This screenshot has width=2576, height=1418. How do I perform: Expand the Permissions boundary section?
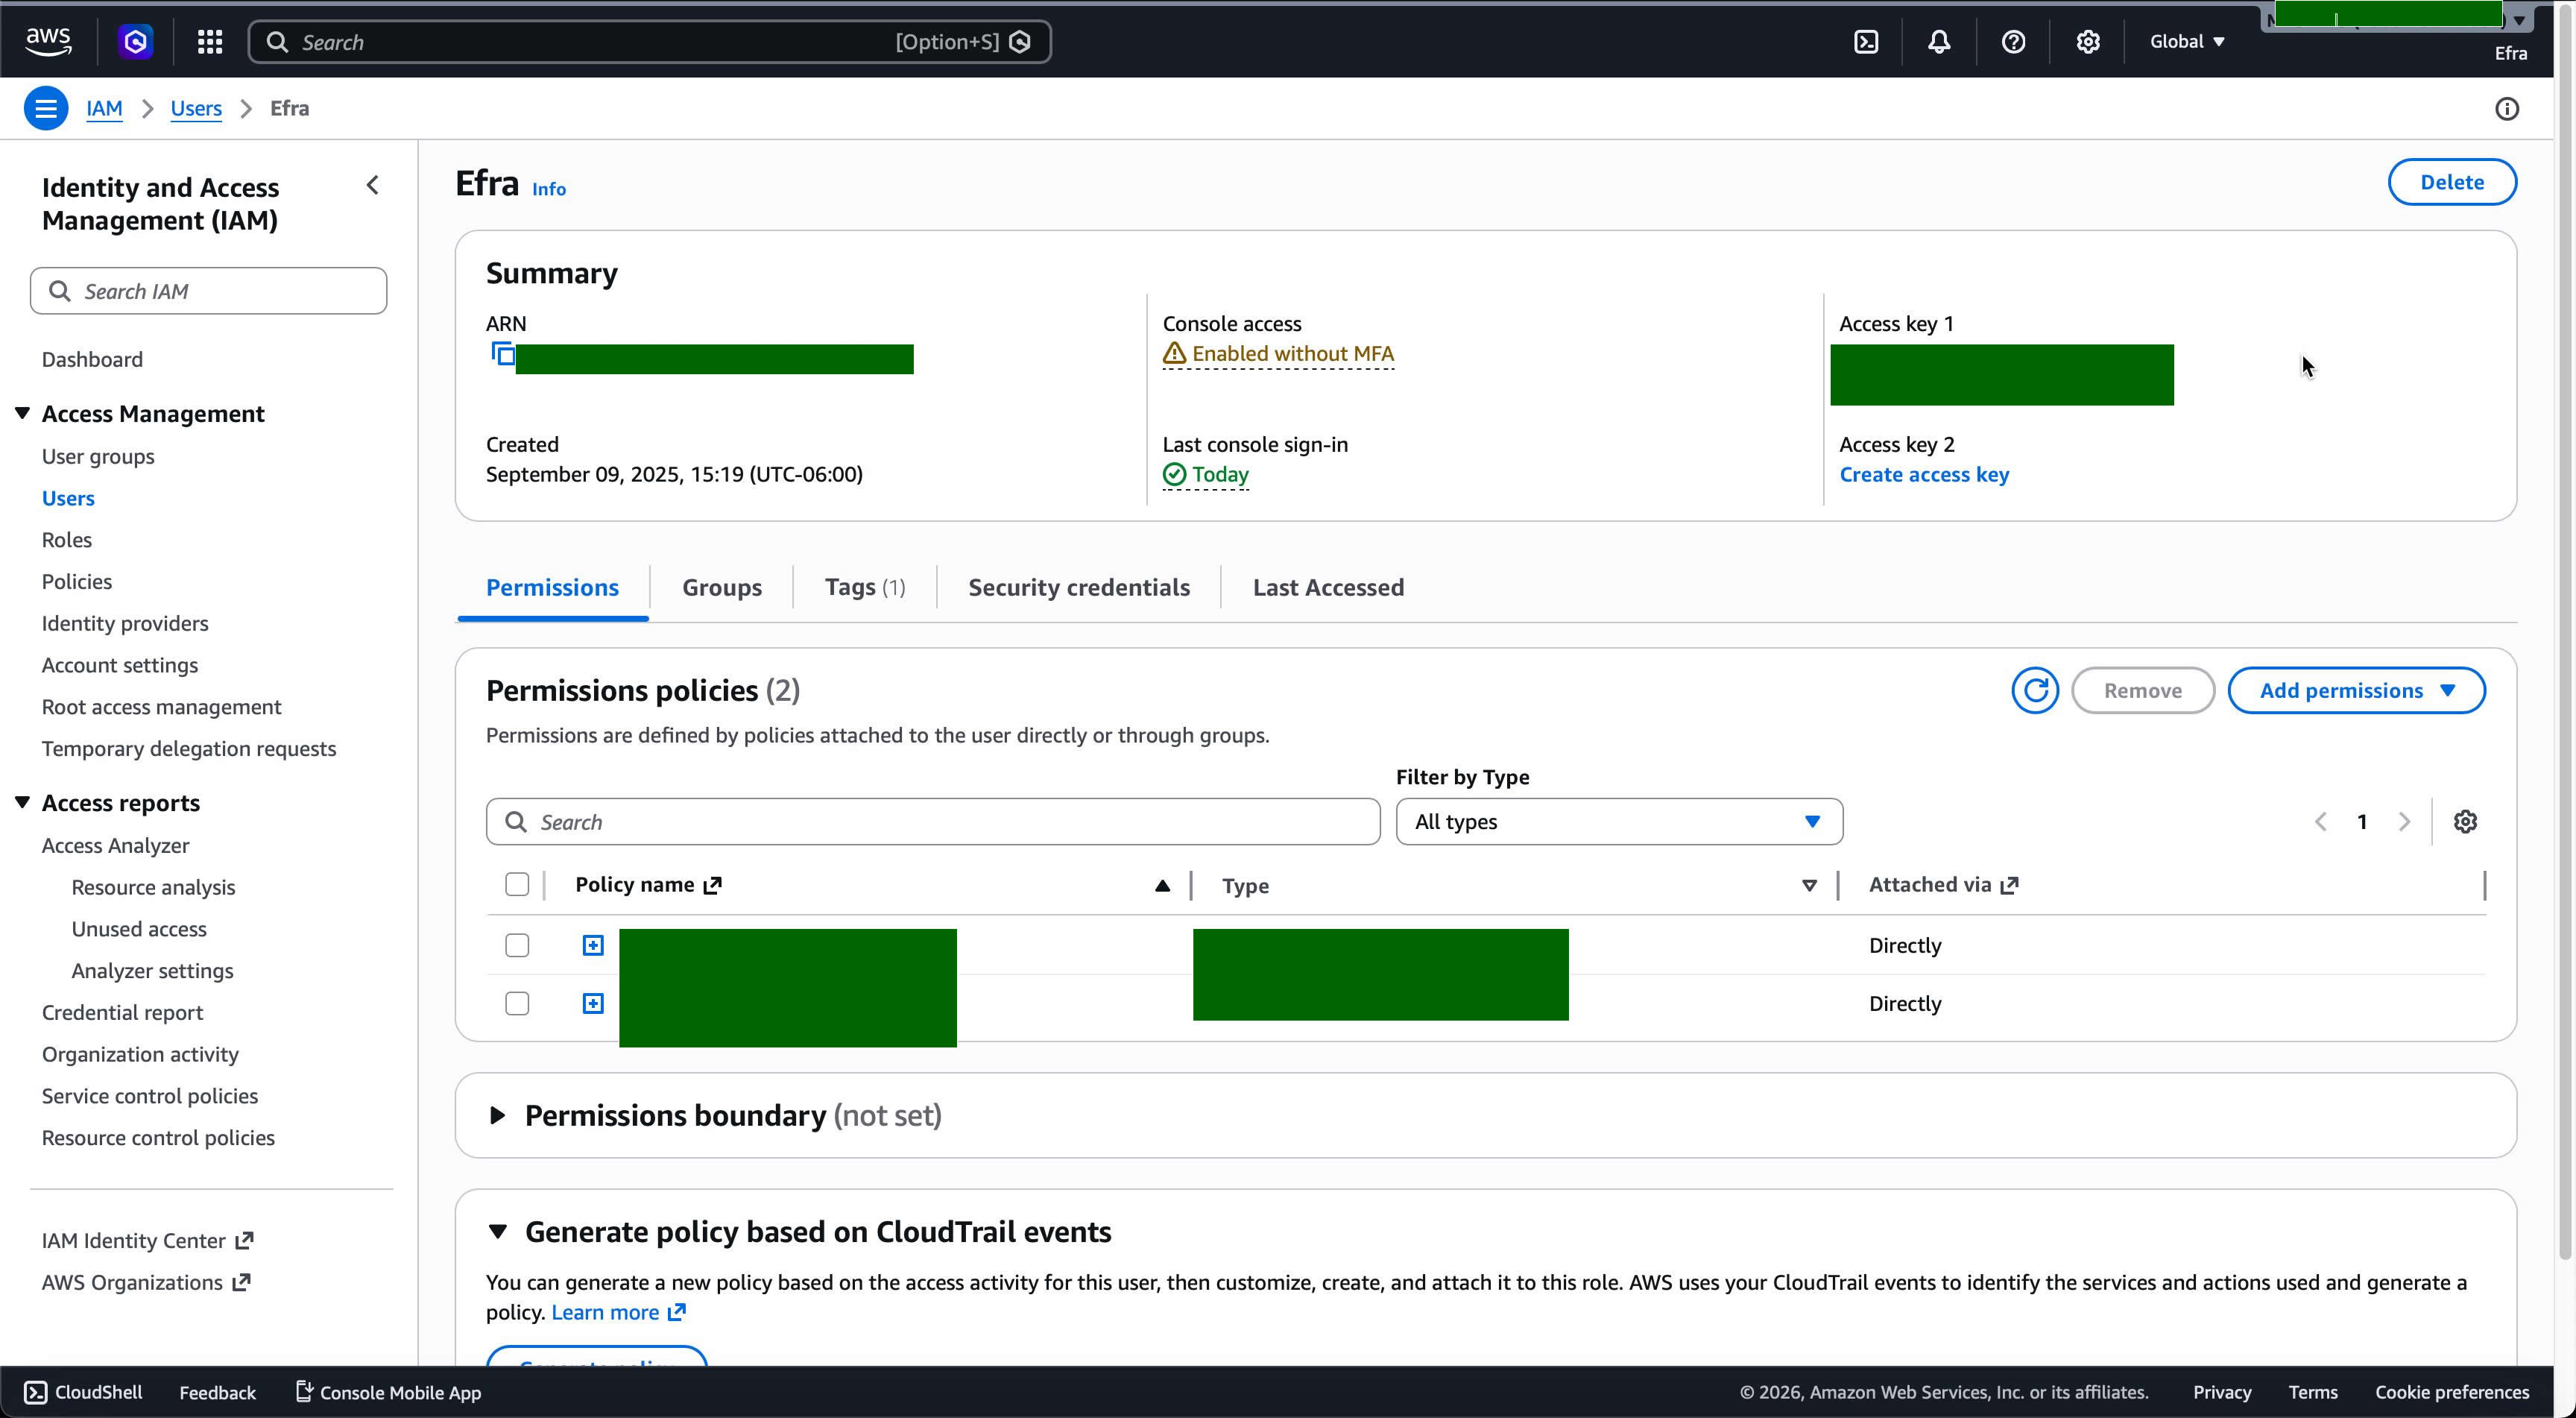coord(497,1115)
